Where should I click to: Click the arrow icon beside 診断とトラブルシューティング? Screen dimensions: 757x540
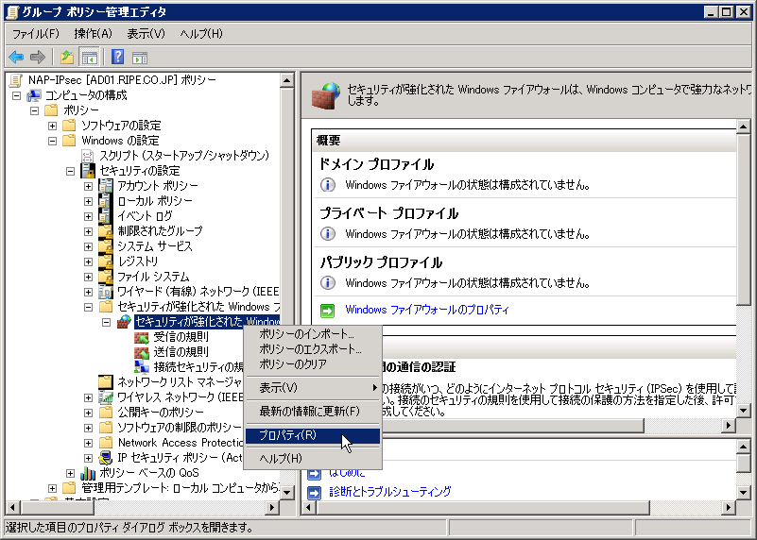315,492
